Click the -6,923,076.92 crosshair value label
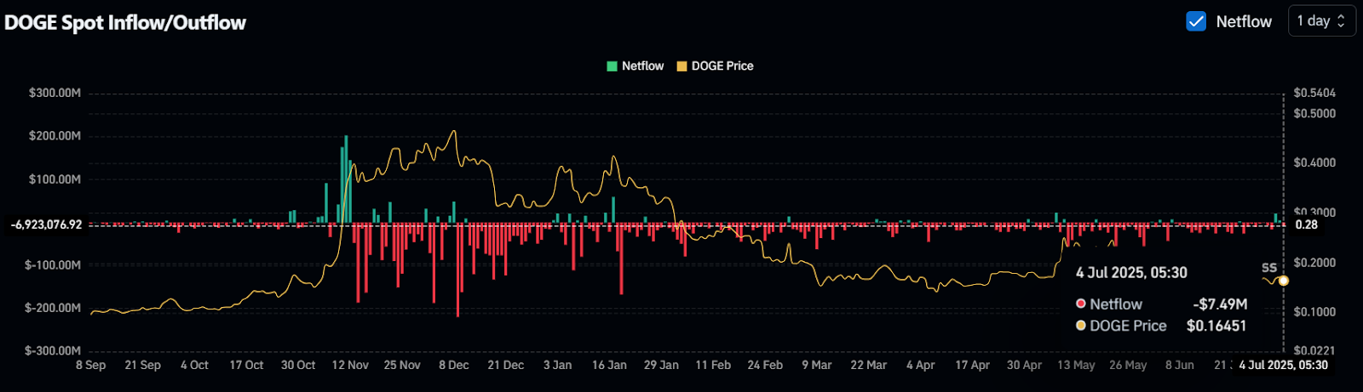The image size is (1363, 392). [46, 224]
